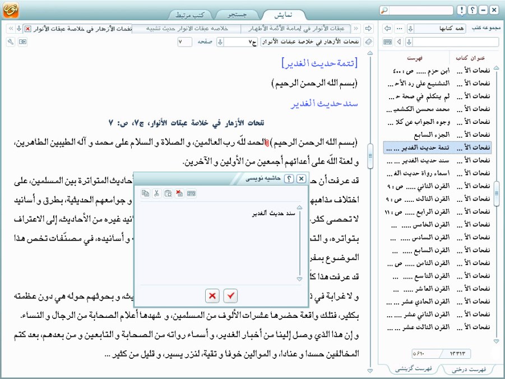Switch to the فهرست گزینشی bottom tab
Viewport: 505px width, 379px height.
pyautogui.click(x=414, y=369)
